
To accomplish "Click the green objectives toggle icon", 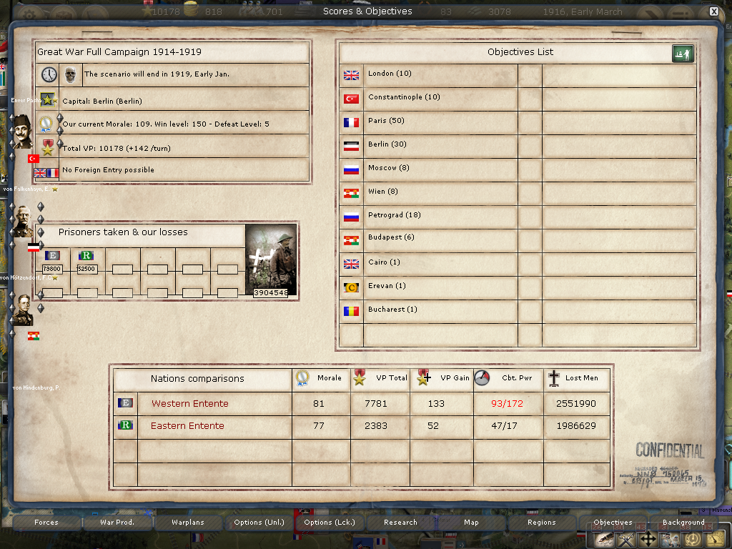I will [682, 54].
